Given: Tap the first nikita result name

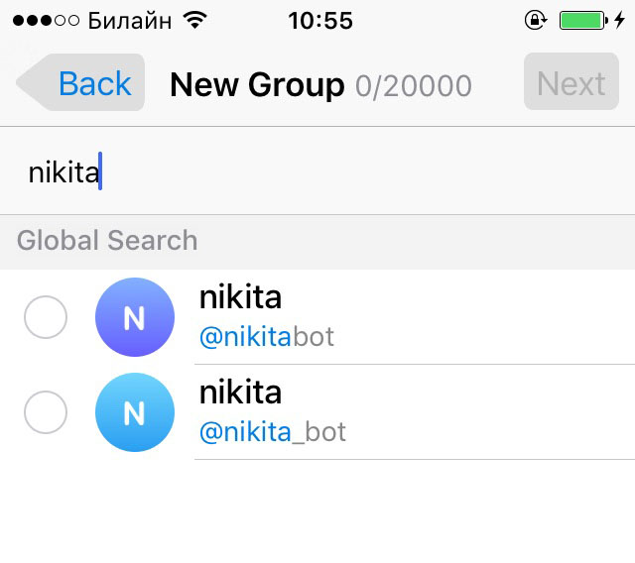Looking at the screenshot, I should click(x=240, y=297).
